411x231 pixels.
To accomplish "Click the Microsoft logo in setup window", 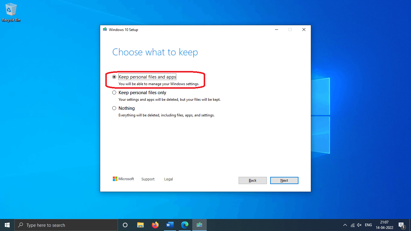I will [123, 179].
